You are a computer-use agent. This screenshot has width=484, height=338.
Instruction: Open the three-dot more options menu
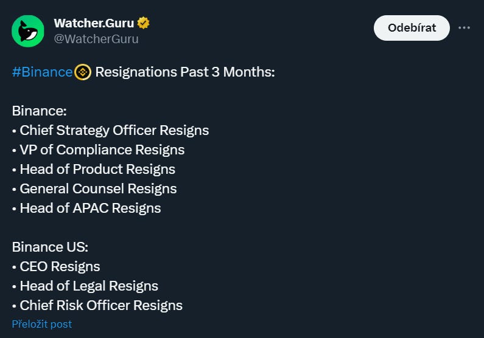[464, 28]
